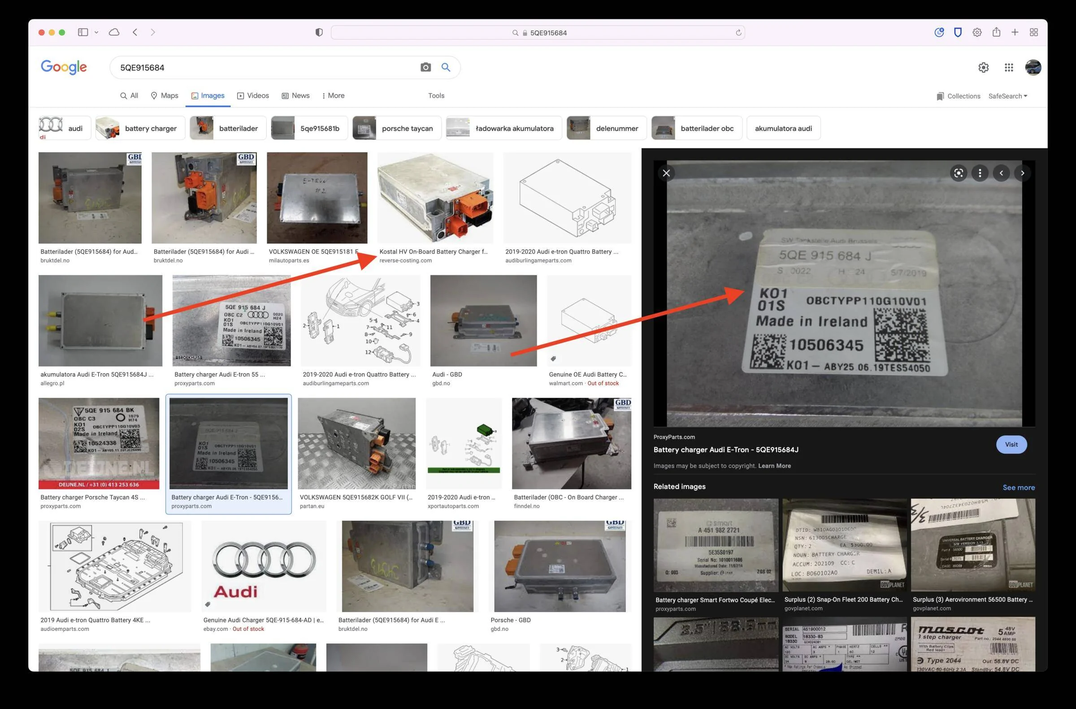Switch to the Maps tab
Viewport: 1076px width, 709px height.
pos(164,95)
